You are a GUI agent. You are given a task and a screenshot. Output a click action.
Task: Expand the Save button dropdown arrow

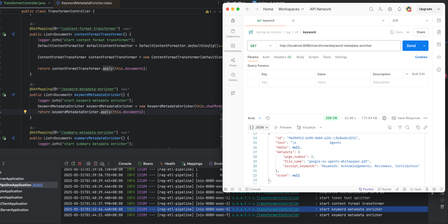point(408,32)
